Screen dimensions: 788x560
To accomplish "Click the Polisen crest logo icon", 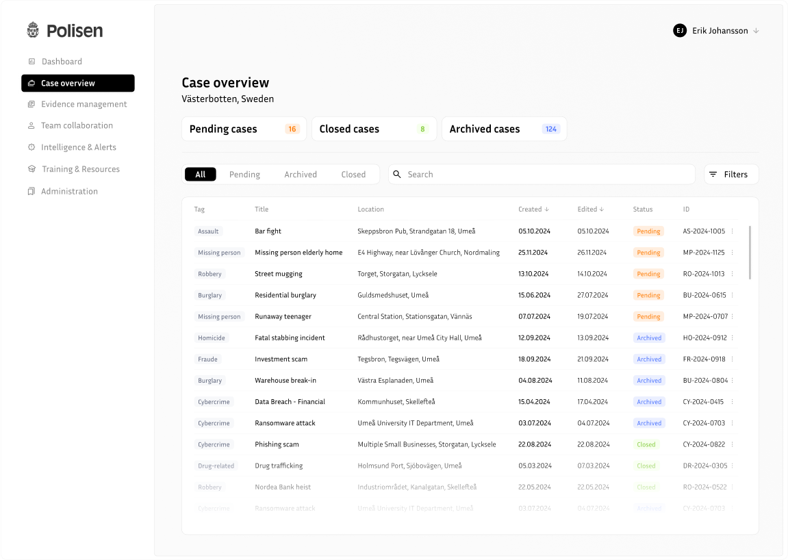I will coord(33,30).
